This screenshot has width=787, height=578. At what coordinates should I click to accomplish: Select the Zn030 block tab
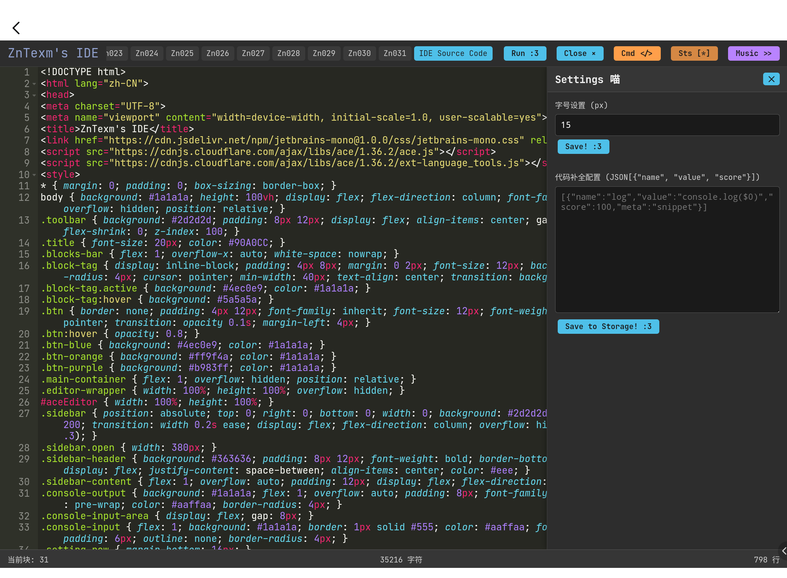[360, 53]
